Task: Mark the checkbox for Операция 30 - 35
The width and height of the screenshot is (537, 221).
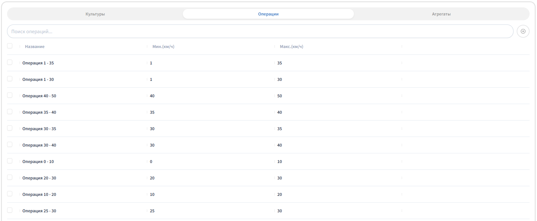Action: [x=10, y=128]
